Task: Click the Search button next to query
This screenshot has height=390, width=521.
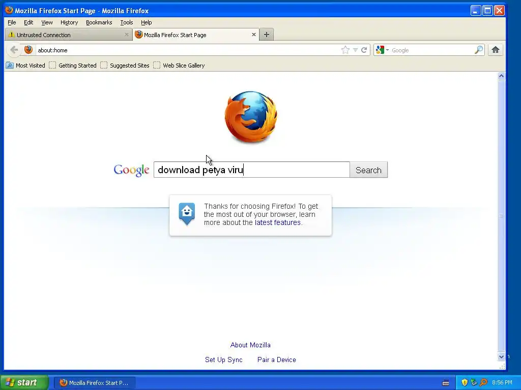Action: tap(368, 170)
